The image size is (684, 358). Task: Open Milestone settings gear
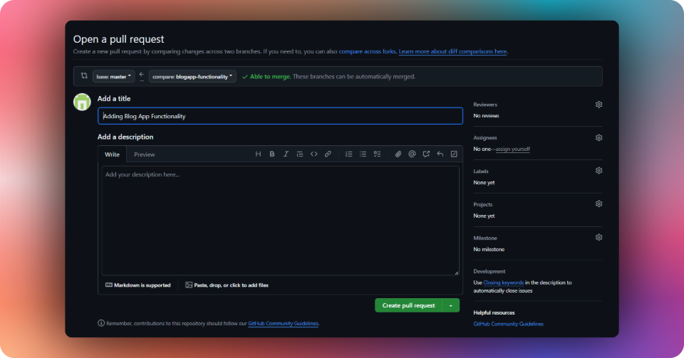599,237
